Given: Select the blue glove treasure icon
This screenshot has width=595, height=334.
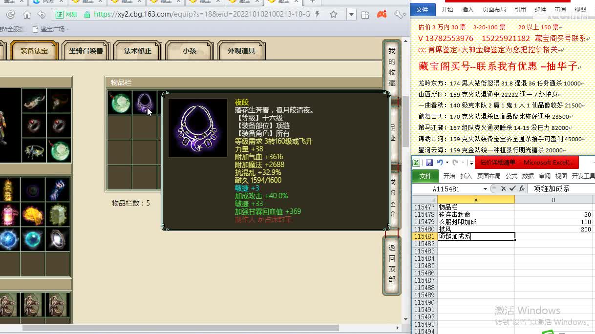Looking at the screenshot, I should (x=58, y=189).
